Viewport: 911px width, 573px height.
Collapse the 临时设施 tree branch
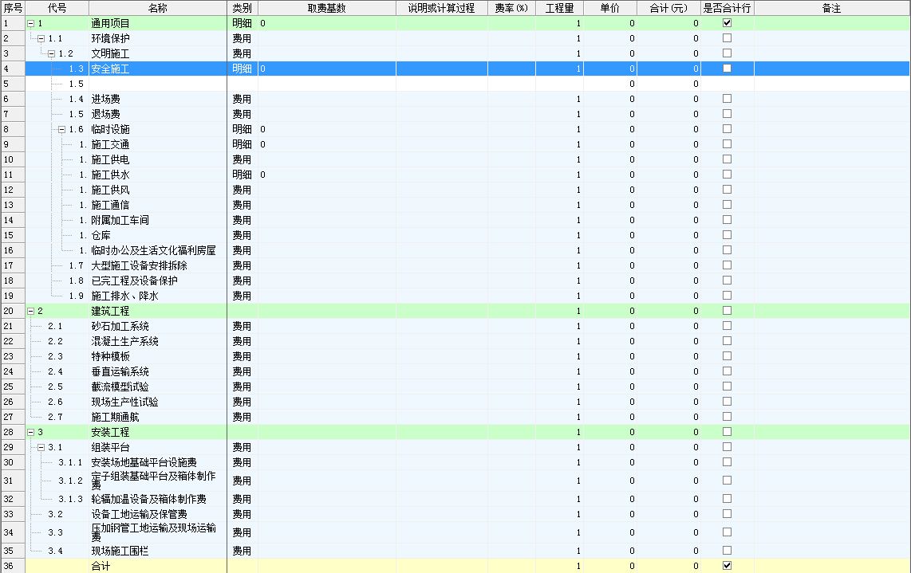62,129
